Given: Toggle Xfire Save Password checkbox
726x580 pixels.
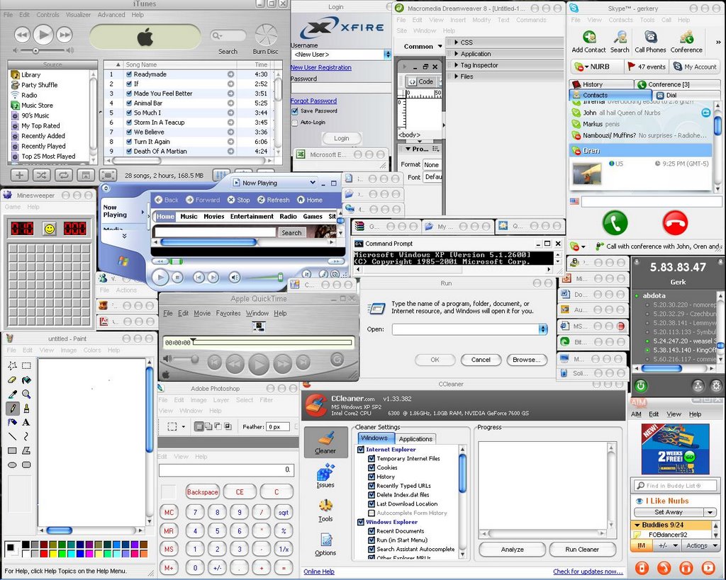Looking at the screenshot, I should point(294,111).
